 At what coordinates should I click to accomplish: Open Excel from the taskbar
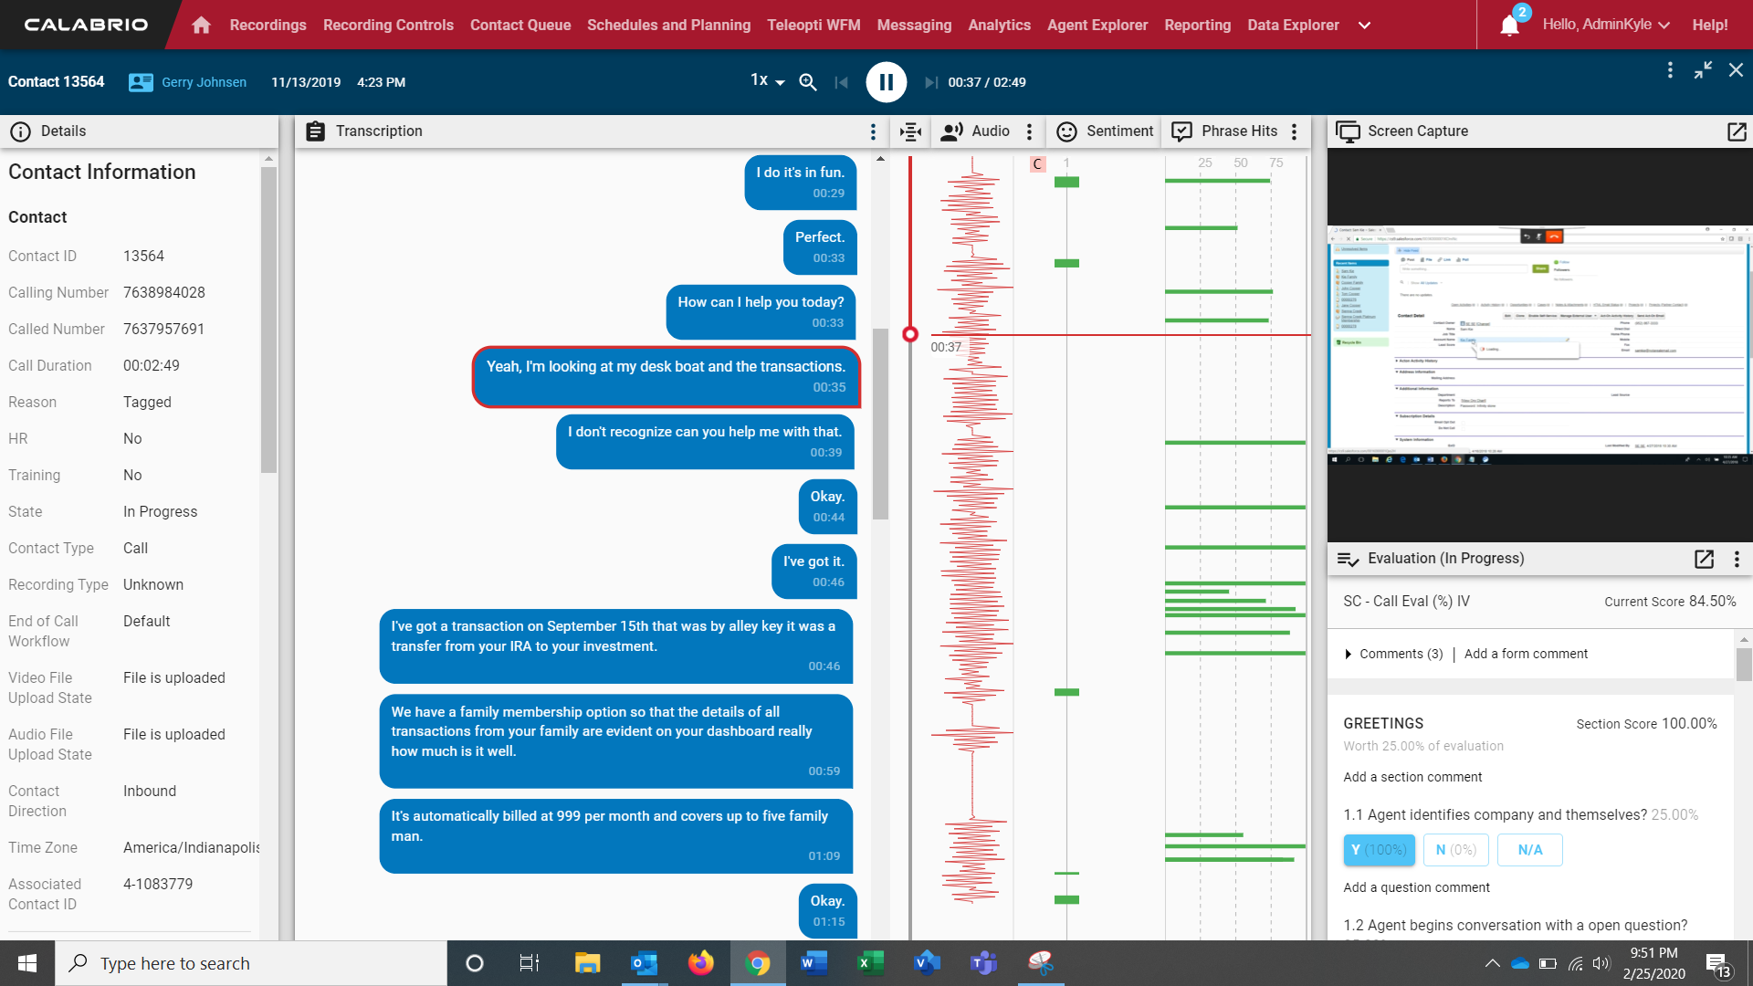[x=870, y=963]
